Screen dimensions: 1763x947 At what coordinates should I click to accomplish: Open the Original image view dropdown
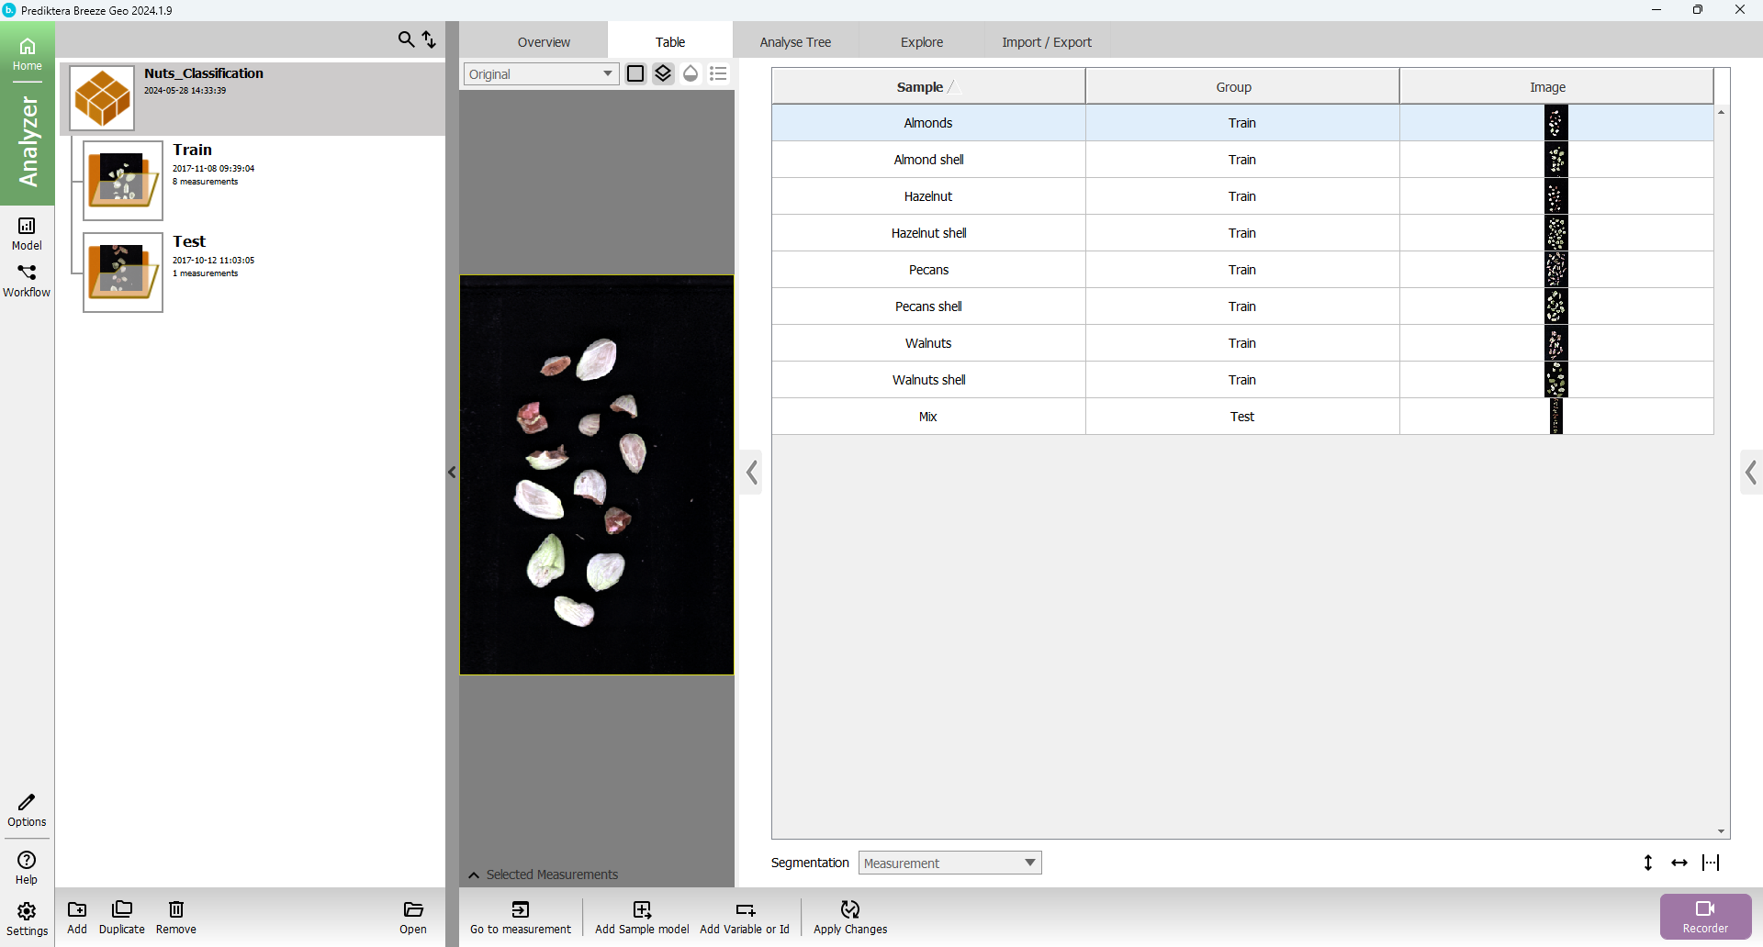click(x=541, y=73)
